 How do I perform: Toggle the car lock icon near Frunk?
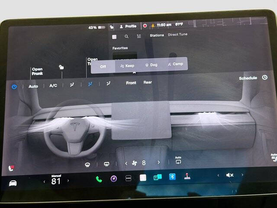point(61,67)
